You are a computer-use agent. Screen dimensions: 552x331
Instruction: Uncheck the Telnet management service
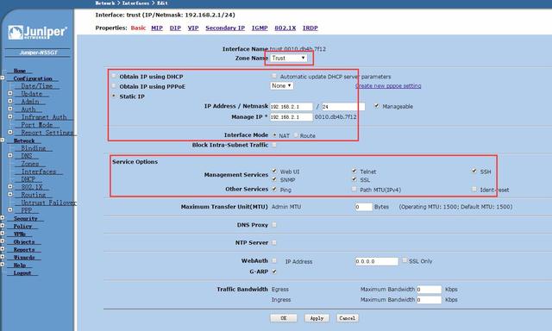[354, 171]
